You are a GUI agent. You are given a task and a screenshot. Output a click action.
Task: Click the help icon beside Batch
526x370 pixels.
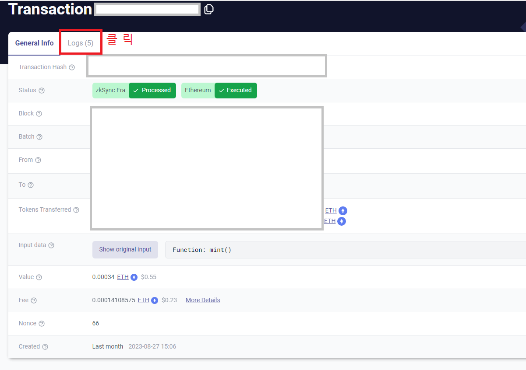pos(39,137)
